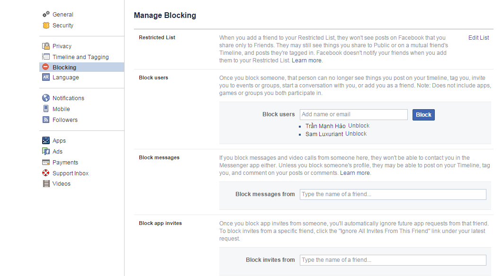Click the Videos film icon
Screen dimensions: 503x276
[x=46, y=184]
